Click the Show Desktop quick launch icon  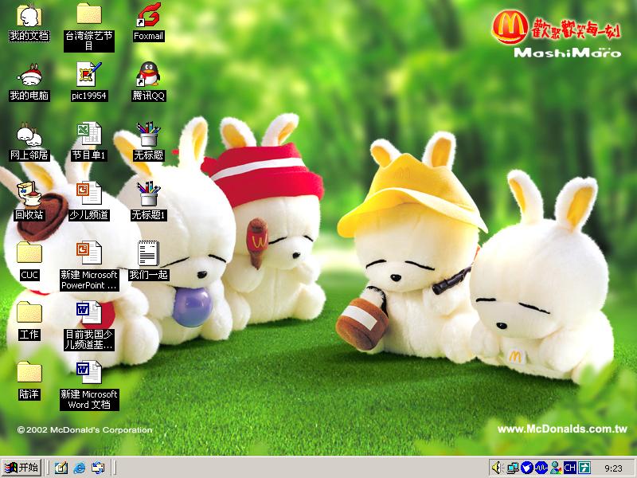coord(61,468)
